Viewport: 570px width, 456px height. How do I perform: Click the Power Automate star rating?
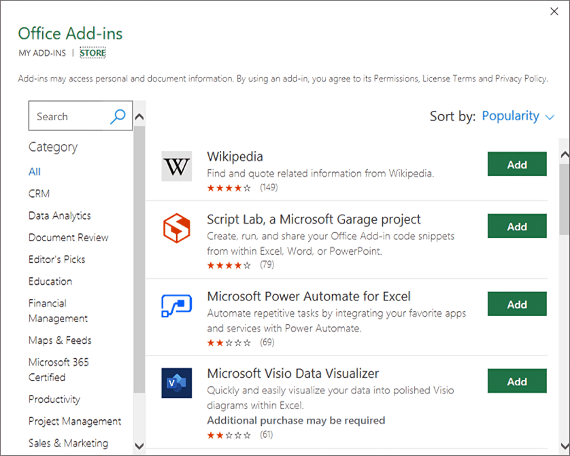229,343
